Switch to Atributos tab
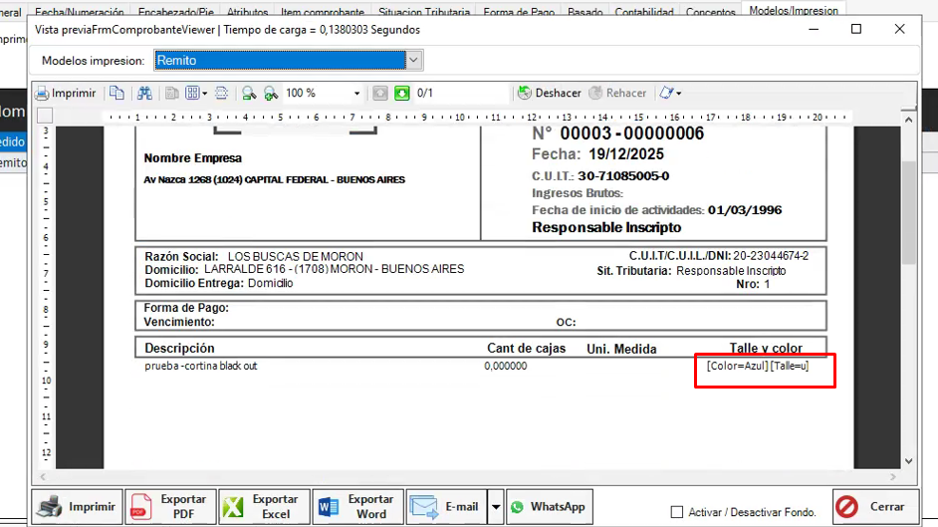938x527 pixels. [247, 12]
